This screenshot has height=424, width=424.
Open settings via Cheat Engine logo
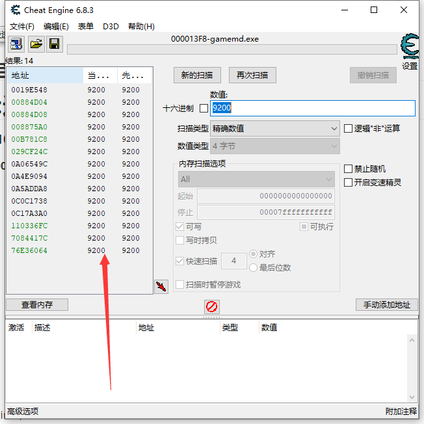click(x=410, y=47)
